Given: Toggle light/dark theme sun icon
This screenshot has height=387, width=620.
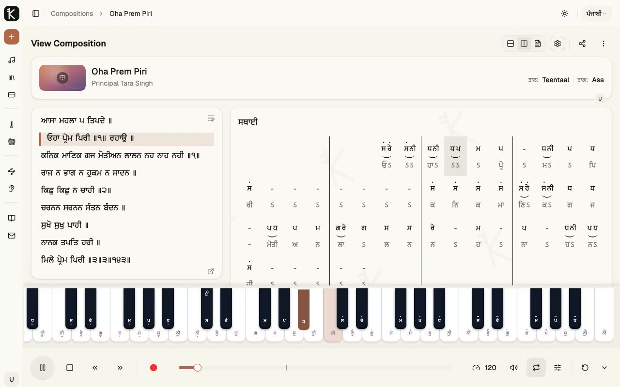Looking at the screenshot, I should (x=565, y=14).
